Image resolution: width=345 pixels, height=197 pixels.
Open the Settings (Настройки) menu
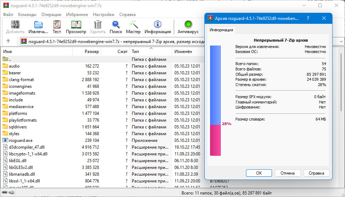point(104,15)
